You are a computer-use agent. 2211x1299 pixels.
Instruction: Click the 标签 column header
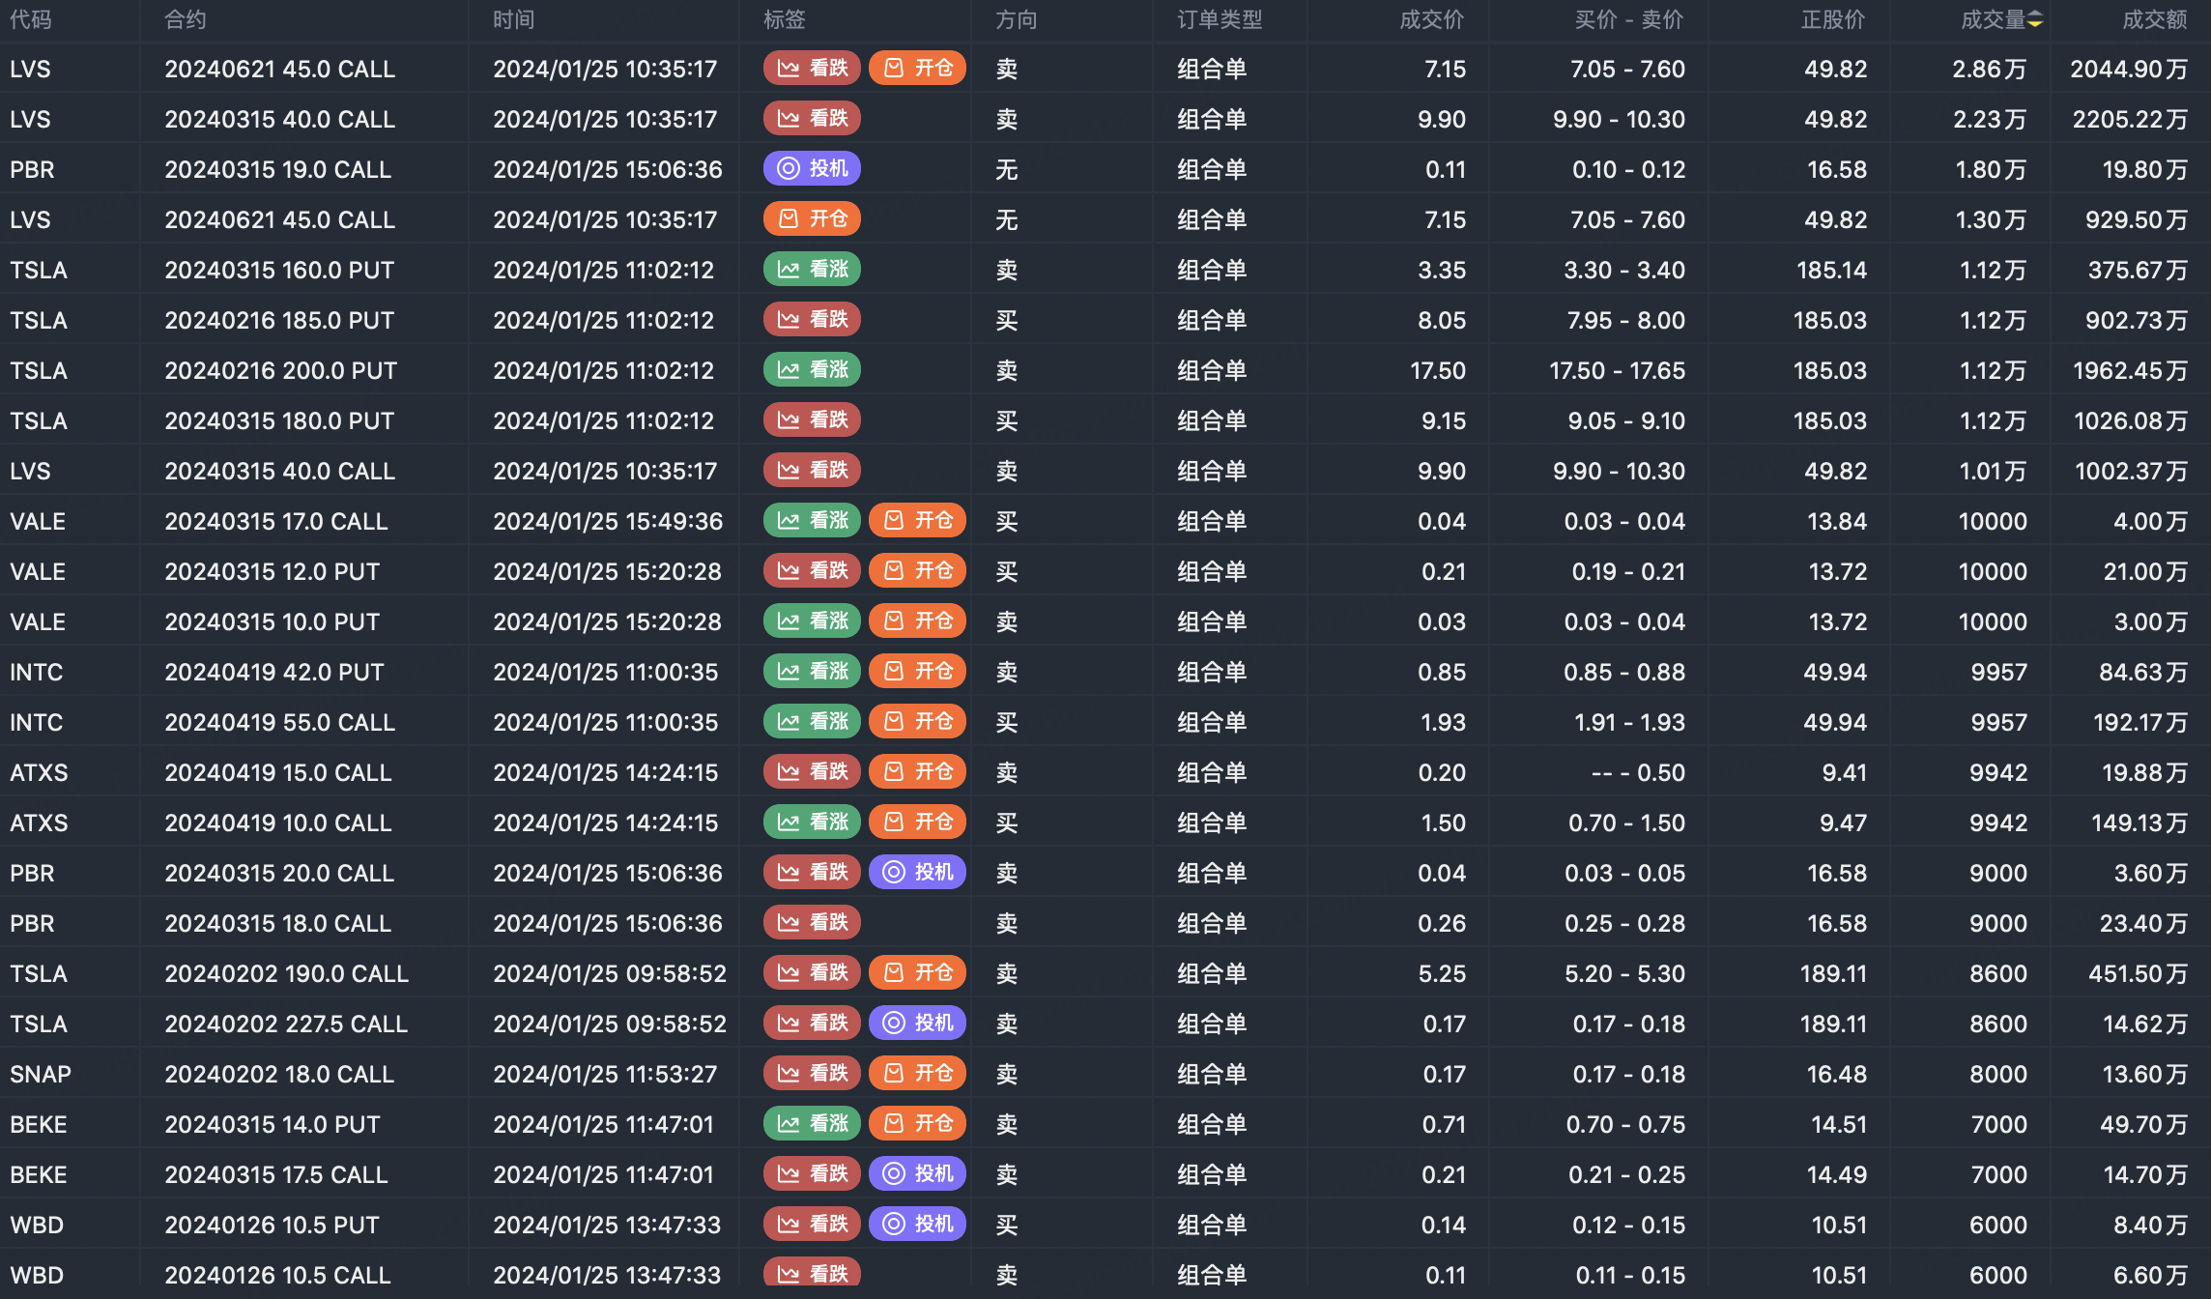point(784,20)
